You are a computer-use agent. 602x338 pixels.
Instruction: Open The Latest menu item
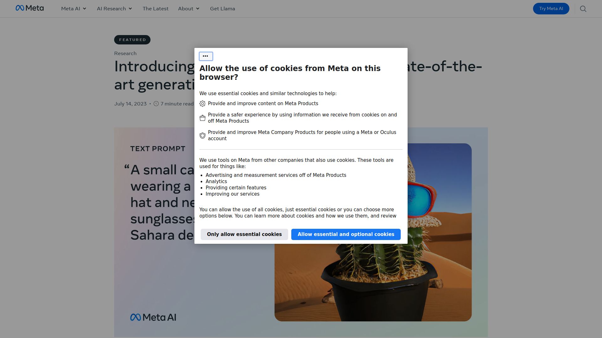point(156,9)
